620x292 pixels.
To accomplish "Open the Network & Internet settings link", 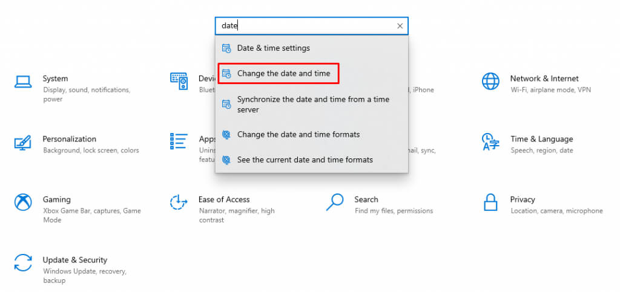I will click(544, 79).
